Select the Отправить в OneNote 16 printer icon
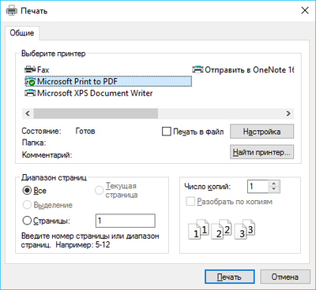316x290 pixels. point(197,69)
